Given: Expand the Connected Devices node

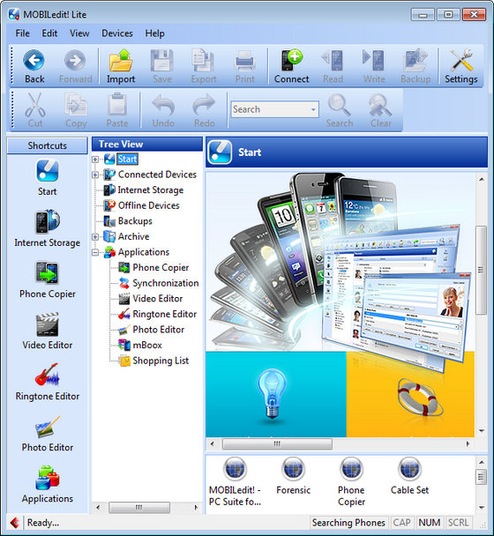Looking at the screenshot, I should 95,175.
